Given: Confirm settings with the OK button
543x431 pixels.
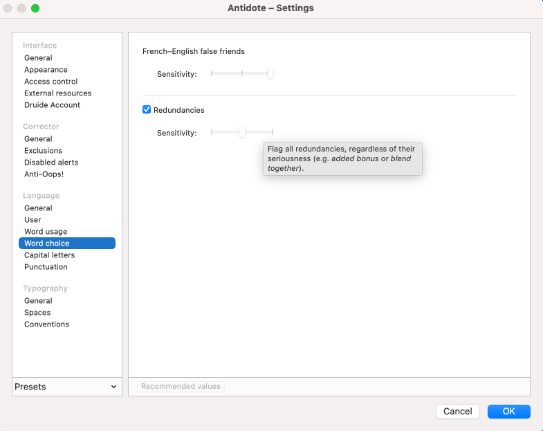Looking at the screenshot, I should click(x=508, y=411).
